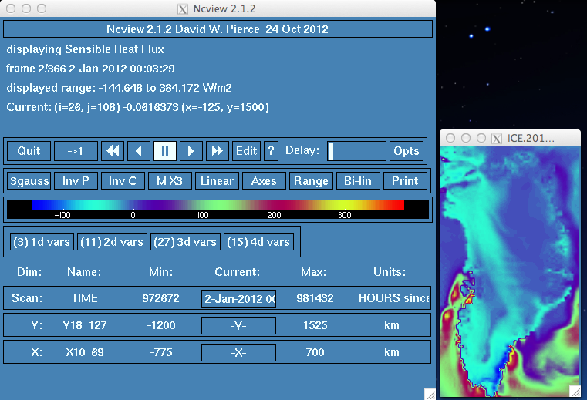
Task: Click the 3gauss colormap button
Action: pyautogui.click(x=29, y=181)
